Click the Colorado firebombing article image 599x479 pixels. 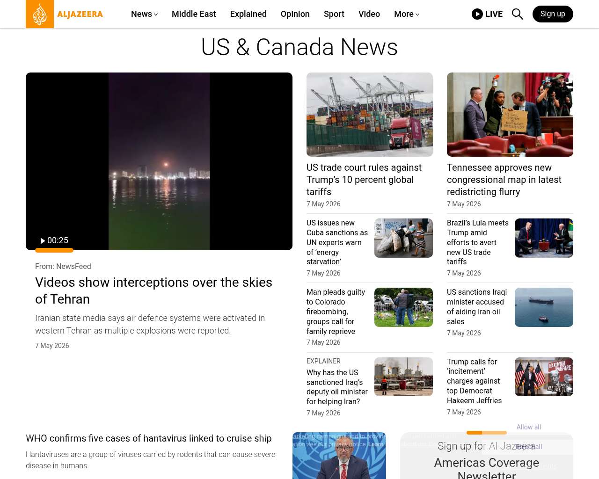coord(403,307)
